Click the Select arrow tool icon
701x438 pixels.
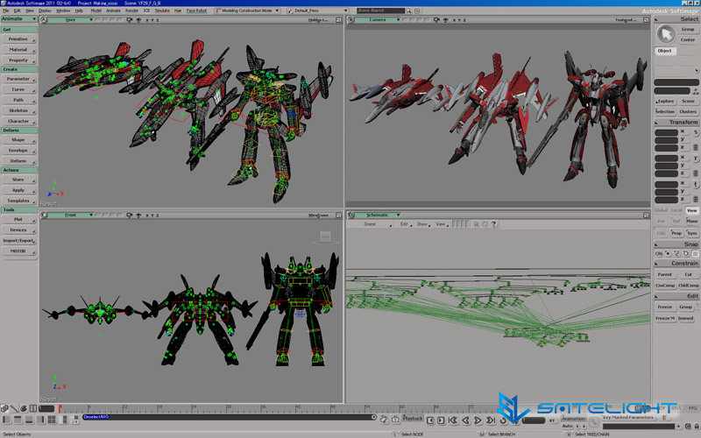(666, 34)
